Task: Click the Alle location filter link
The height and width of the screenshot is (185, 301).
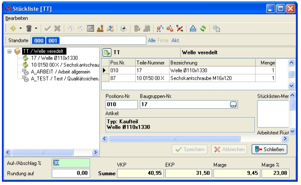Action: [151, 41]
